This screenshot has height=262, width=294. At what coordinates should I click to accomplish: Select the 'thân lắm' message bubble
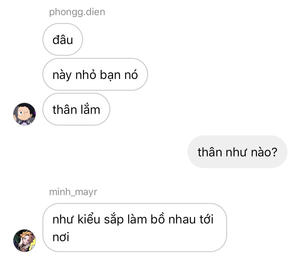[76, 109]
